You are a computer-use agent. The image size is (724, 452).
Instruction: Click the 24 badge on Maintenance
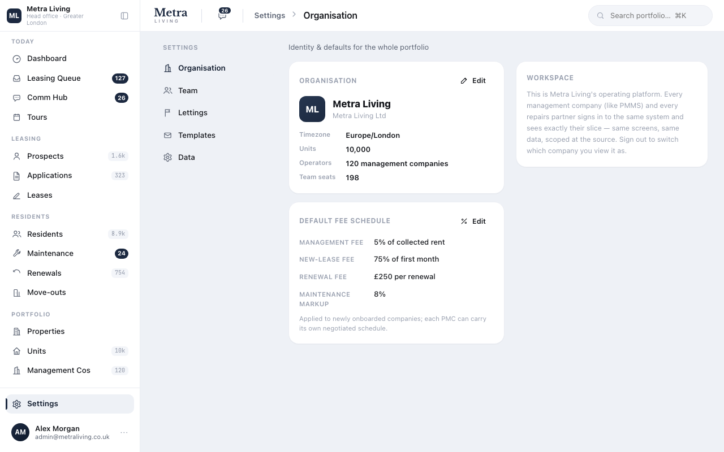tap(121, 254)
